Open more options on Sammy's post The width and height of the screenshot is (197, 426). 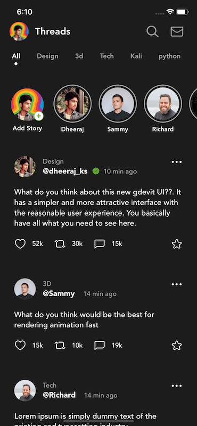pyautogui.click(x=177, y=284)
